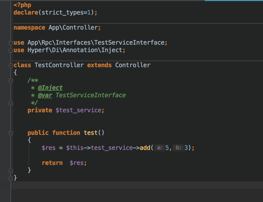This screenshot has width=263, height=202.
Task: Click fold end marker at class closing brace
Action: [11, 178]
